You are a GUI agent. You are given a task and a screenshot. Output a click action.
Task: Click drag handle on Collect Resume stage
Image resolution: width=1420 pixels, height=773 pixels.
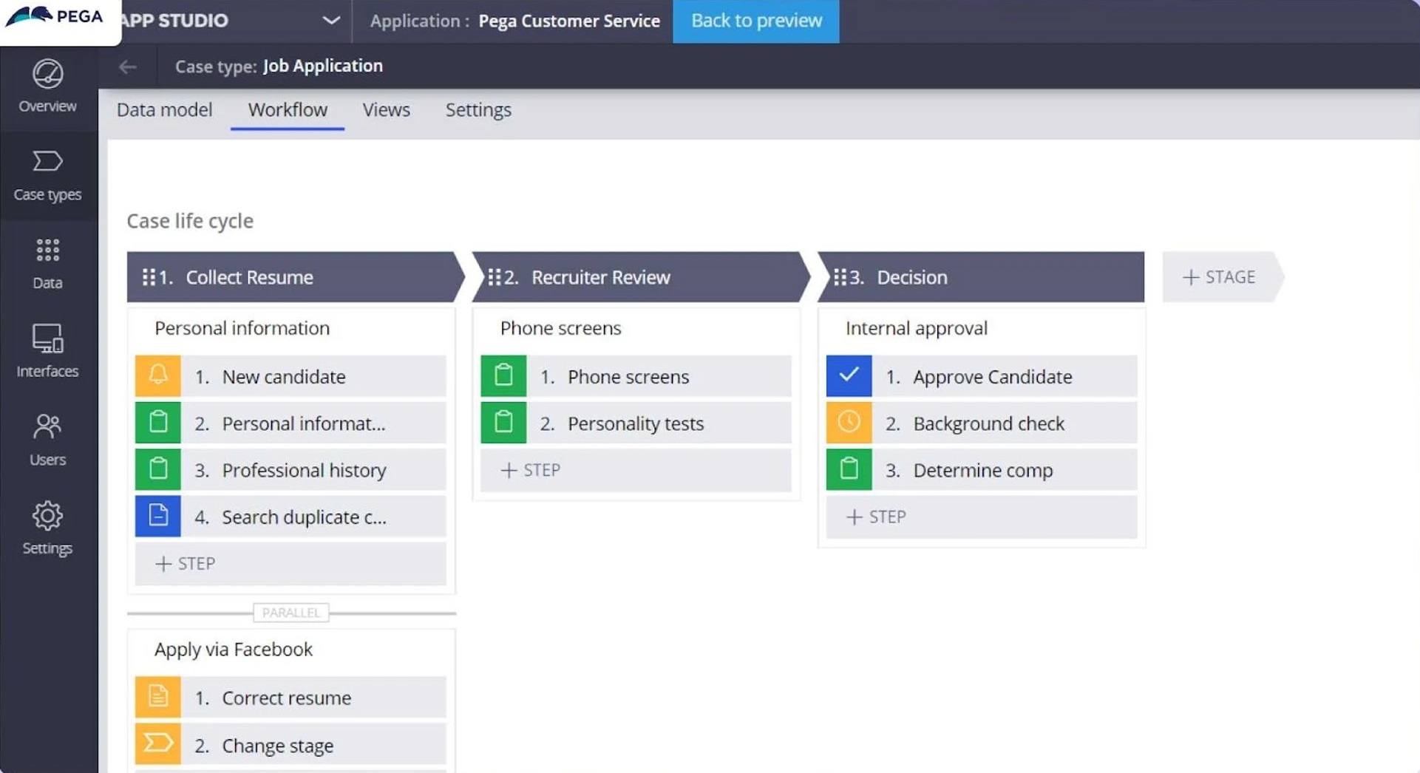coord(149,277)
